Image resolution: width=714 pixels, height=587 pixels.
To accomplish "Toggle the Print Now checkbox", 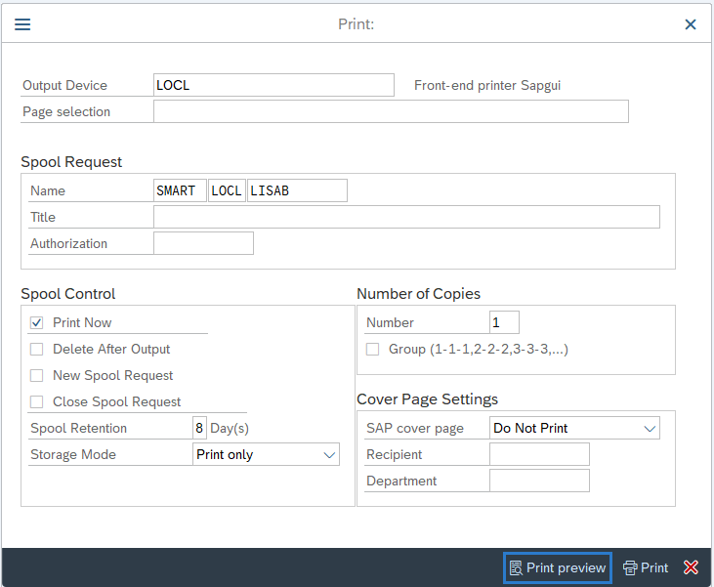I will tap(36, 323).
